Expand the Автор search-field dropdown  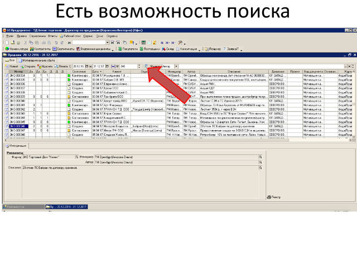(176, 66)
